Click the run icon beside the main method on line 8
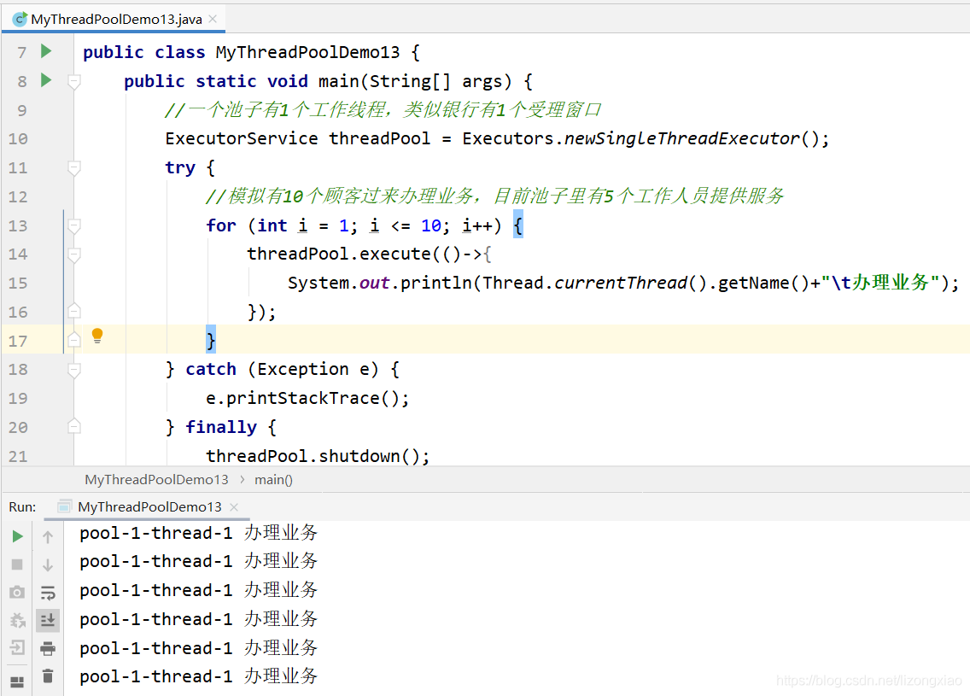The width and height of the screenshot is (970, 696). (46, 80)
